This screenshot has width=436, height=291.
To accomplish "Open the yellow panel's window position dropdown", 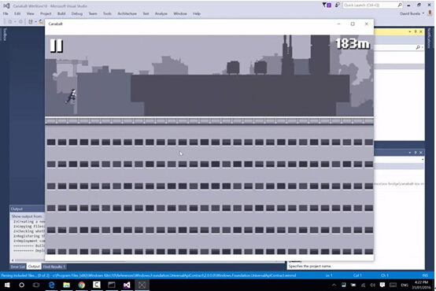I will point(409,31).
